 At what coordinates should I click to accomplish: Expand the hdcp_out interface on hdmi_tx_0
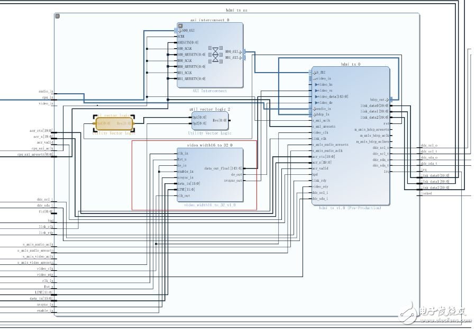(x=387, y=100)
